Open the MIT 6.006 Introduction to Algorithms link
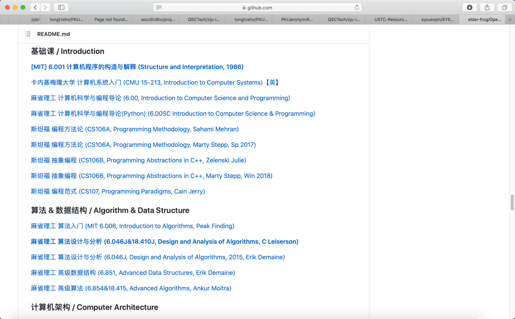 click(132, 226)
